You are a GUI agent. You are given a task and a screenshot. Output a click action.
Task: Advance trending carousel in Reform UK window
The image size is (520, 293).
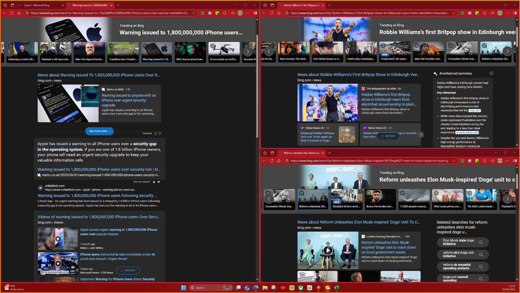pyautogui.click(x=507, y=199)
